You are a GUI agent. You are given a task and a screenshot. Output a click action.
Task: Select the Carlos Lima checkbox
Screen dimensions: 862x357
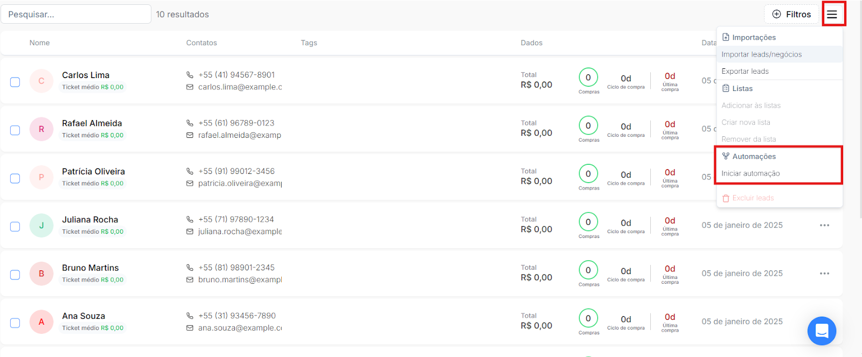point(15,82)
